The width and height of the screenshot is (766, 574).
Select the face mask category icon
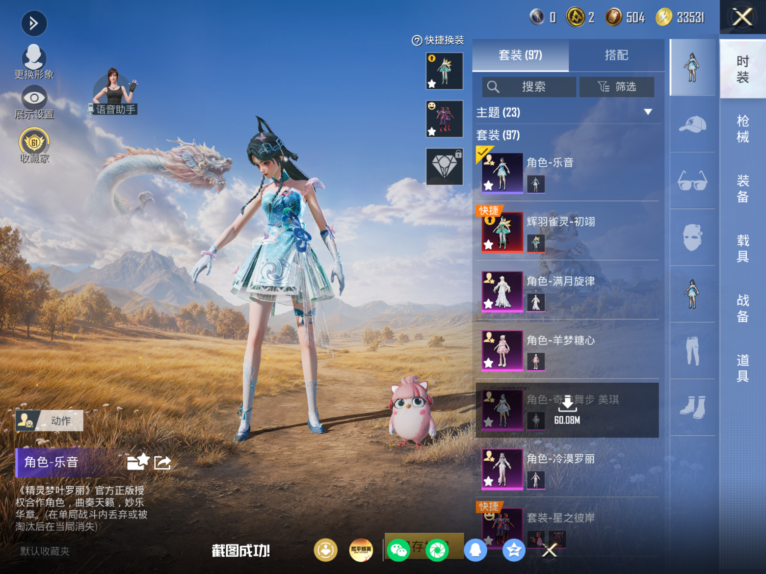pyautogui.click(x=692, y=237)
